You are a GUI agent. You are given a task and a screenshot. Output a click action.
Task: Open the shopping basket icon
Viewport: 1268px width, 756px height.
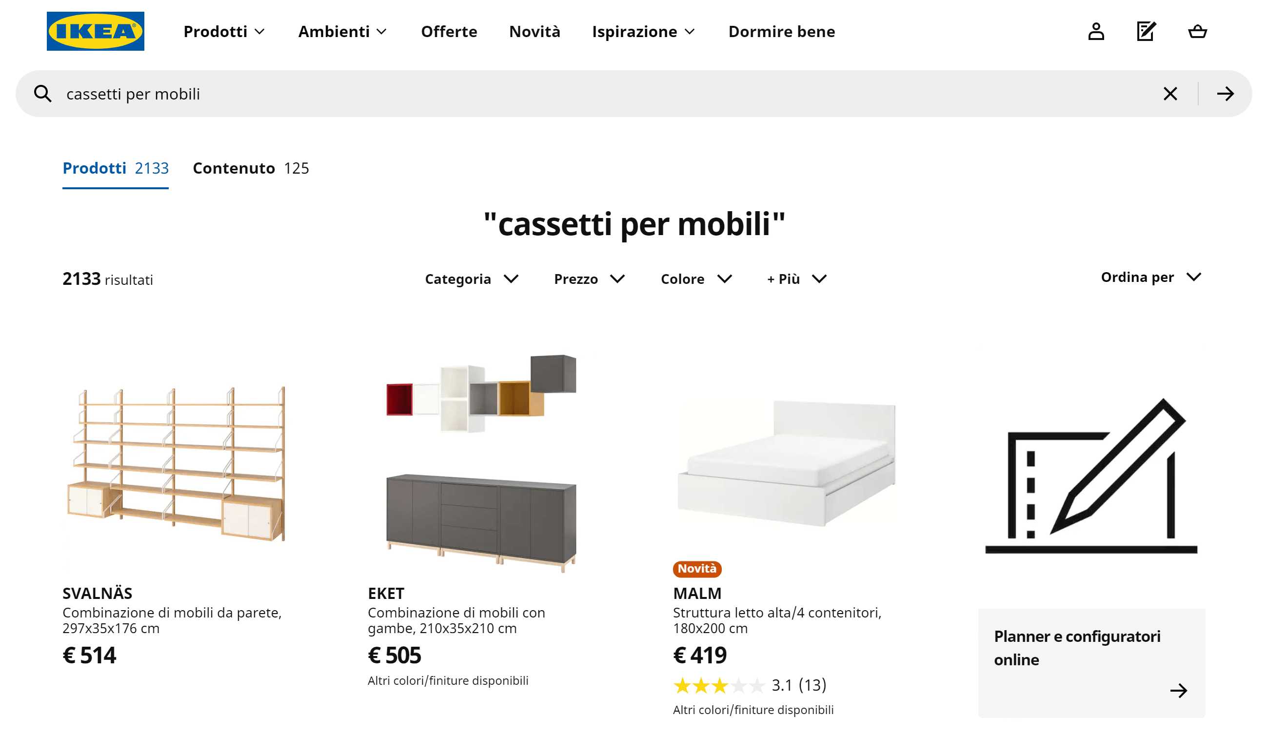coord(1197,32)
